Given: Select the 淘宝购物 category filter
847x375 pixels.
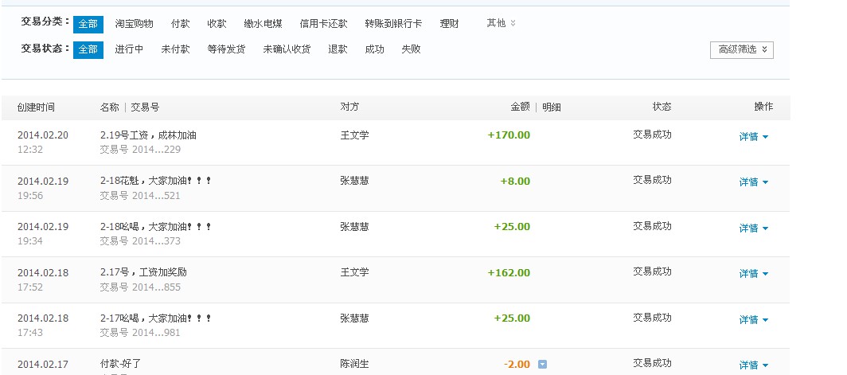Looking at the screenshot, I should [x=134, y=24].
